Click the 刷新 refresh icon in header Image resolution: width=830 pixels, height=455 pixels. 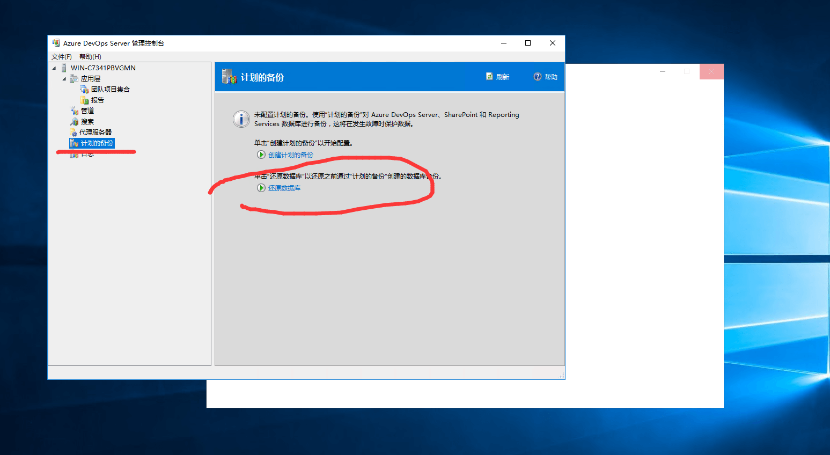click(x=489, y=77)
